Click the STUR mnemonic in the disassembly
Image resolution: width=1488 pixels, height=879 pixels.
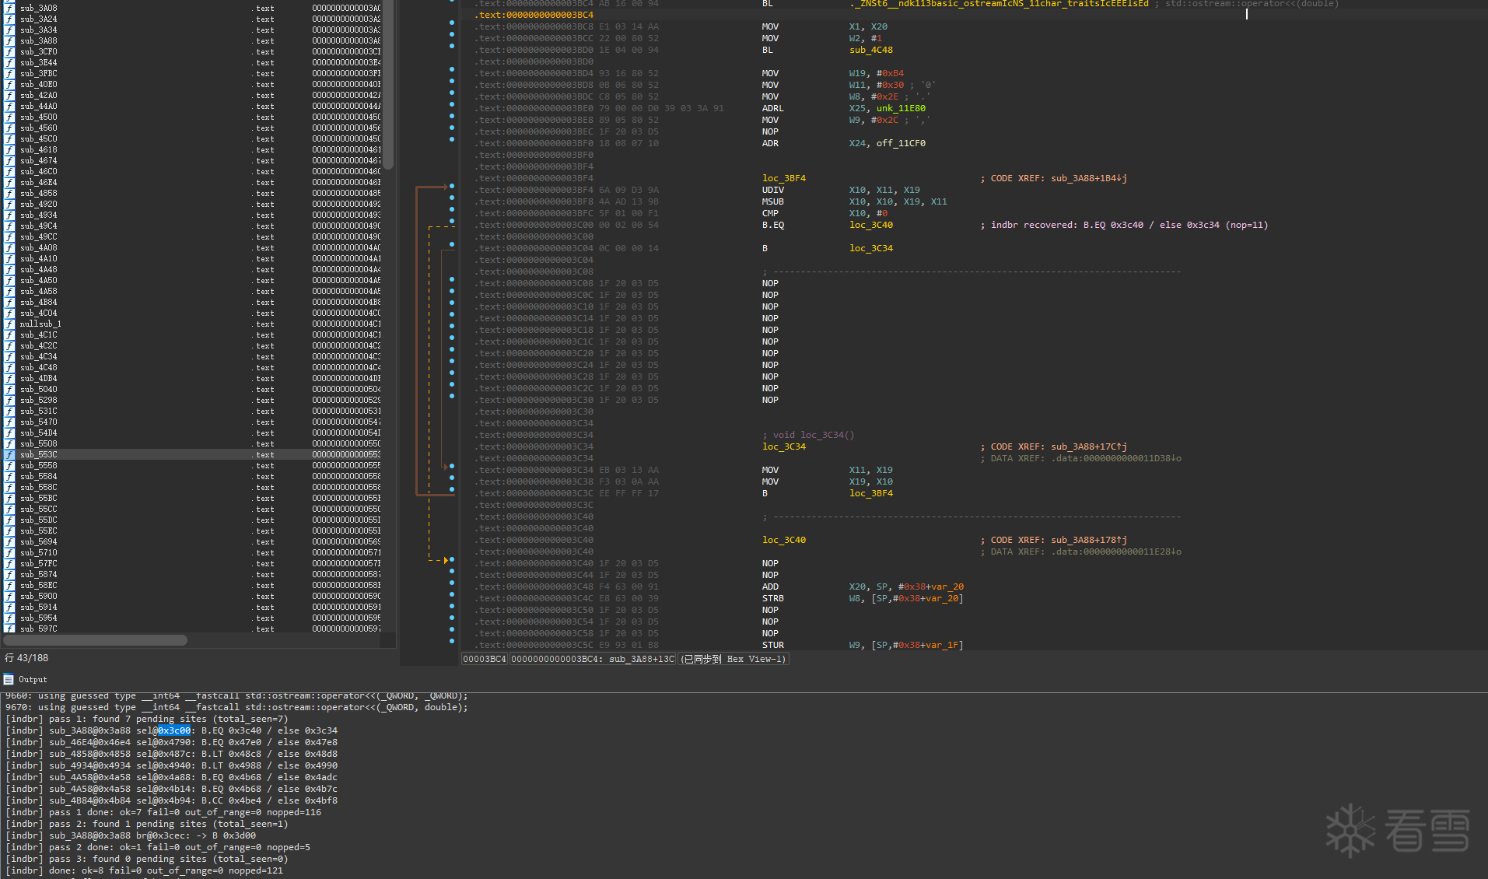773,645
